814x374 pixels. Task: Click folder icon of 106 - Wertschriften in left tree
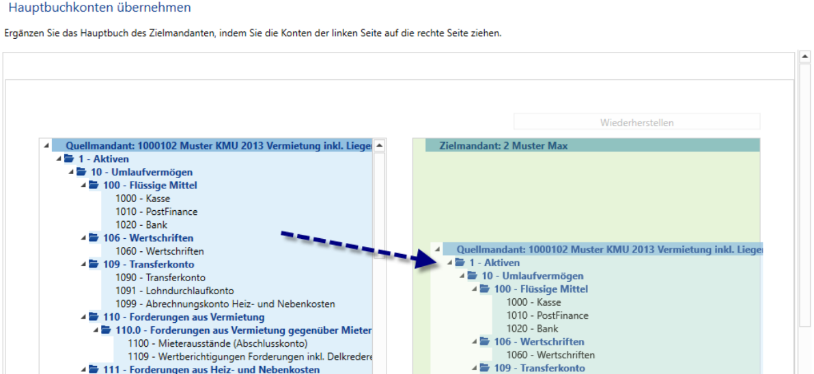(x=94, y=238)
